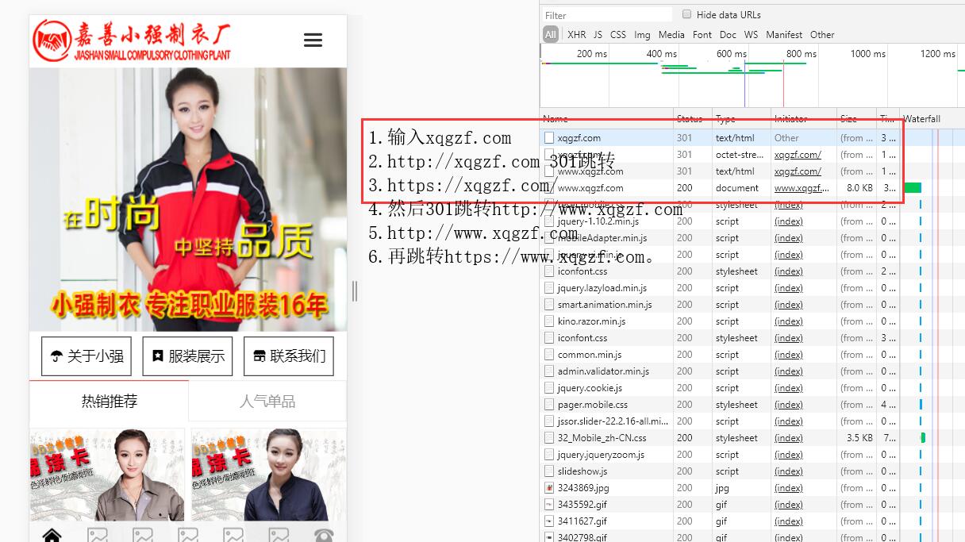Click the 联系我们 button
Screen dimensions: 965x542
[288, 356]
